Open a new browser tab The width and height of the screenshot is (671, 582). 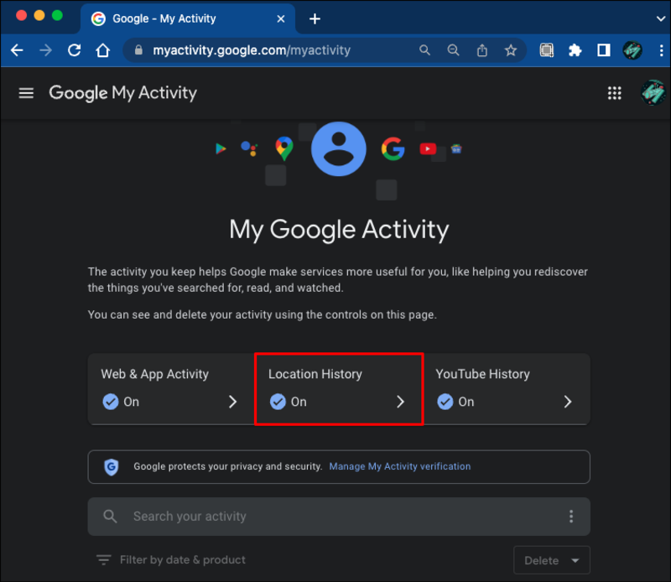[315, 18]
